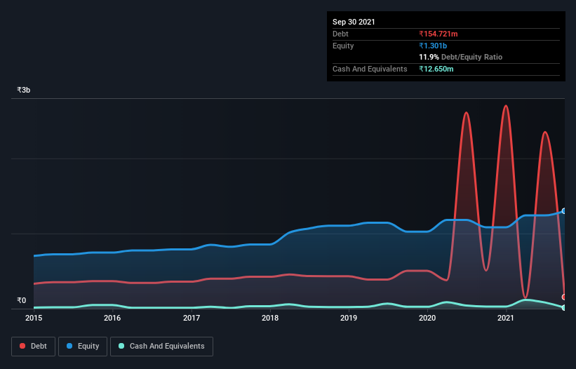This screenshot has width=576, height=369.
Task: Click the 11.9% Debt/Equity Ratio text
Action: tap(461, 57)
